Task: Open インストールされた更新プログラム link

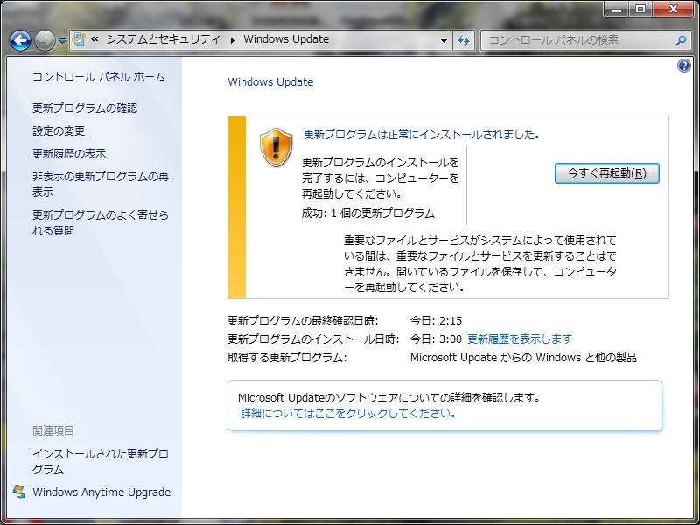Action: point(101,462)
